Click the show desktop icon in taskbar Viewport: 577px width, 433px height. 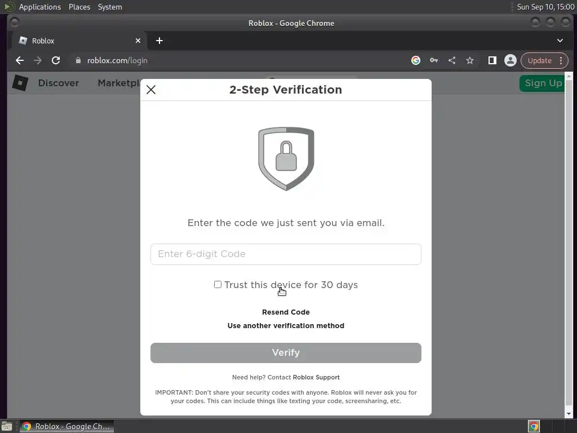point(7,426)
